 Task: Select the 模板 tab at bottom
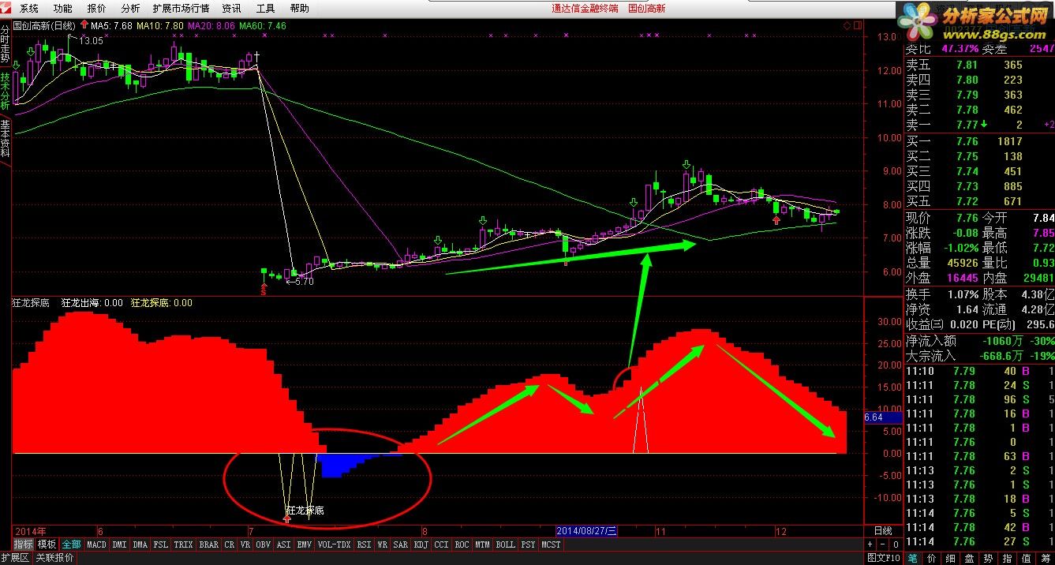pos(47,544)
